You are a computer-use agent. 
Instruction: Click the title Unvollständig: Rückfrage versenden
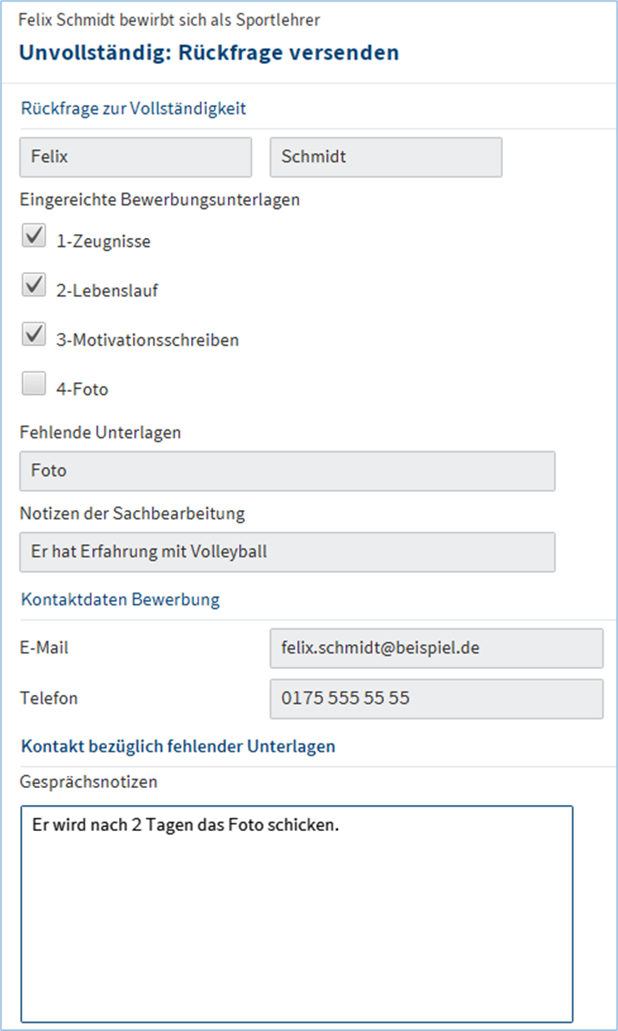click(209, 53)
